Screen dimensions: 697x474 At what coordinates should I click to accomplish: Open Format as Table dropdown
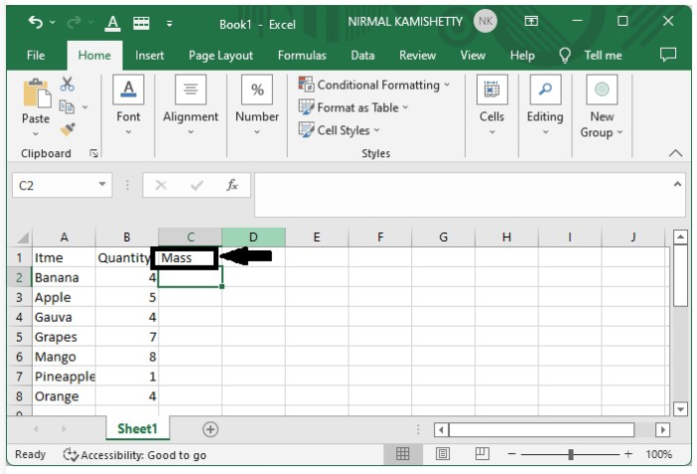point(353,108)
